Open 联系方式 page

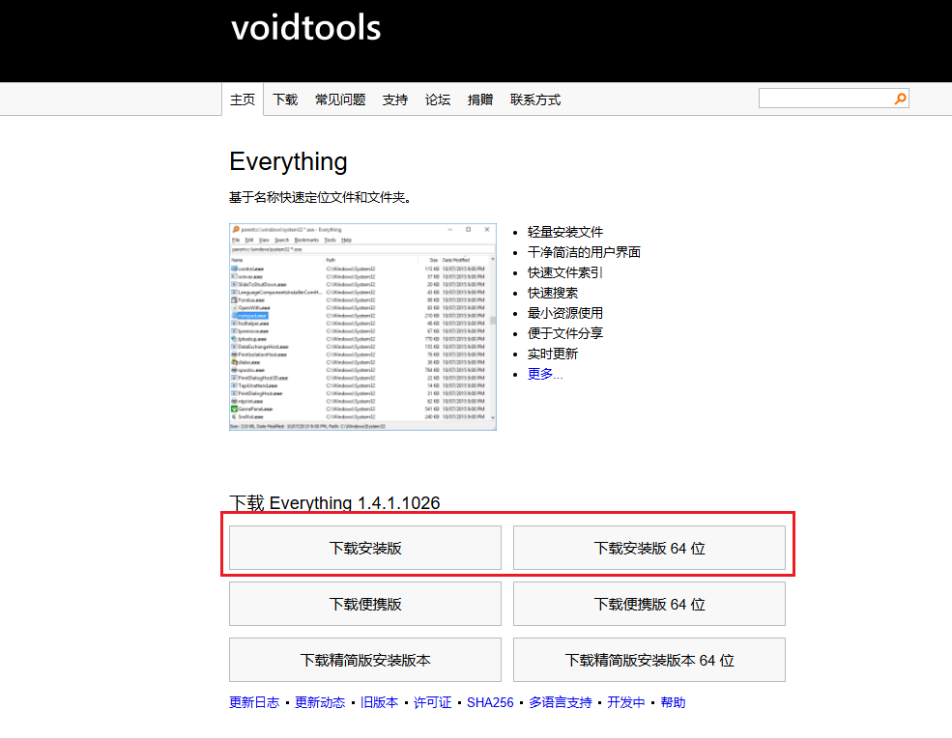[x=534, y=99]
